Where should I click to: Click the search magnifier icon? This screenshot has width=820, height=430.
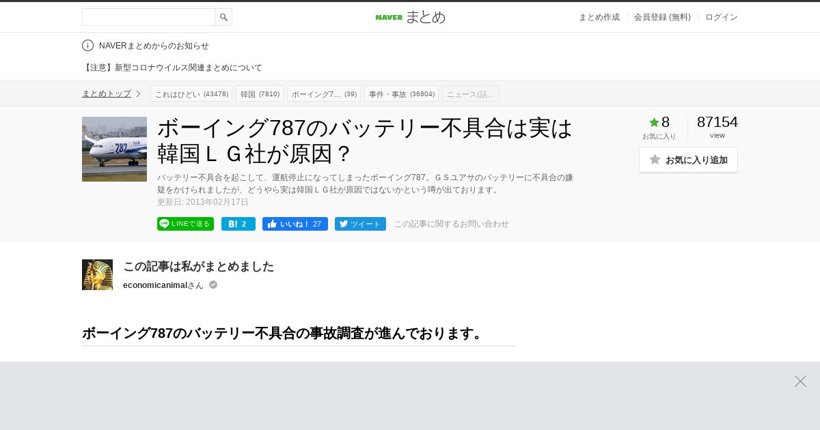click(x=223, y=17)
